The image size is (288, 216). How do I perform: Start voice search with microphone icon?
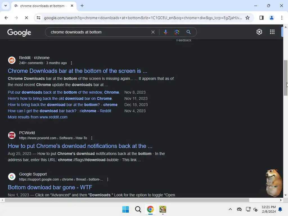165,32
